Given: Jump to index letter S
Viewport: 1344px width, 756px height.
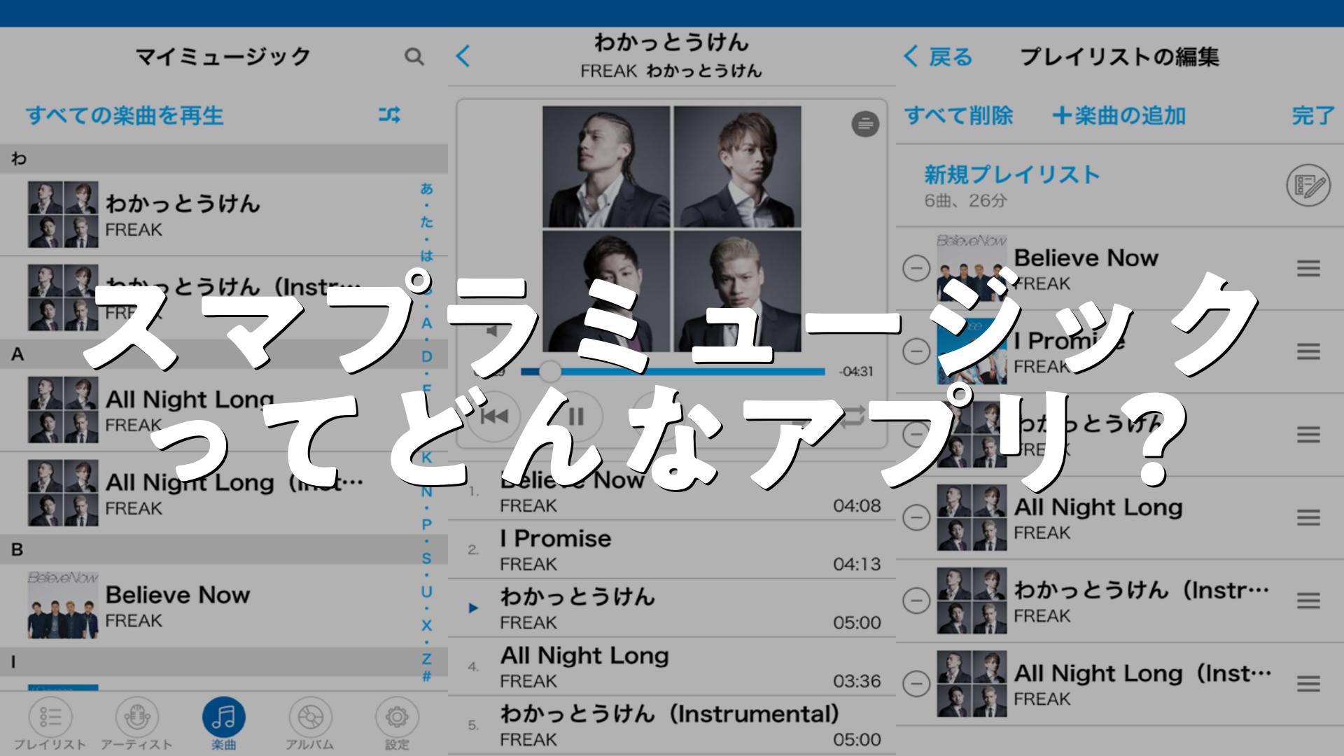Looking at the screenshot, I should click(x=426, y=558).
